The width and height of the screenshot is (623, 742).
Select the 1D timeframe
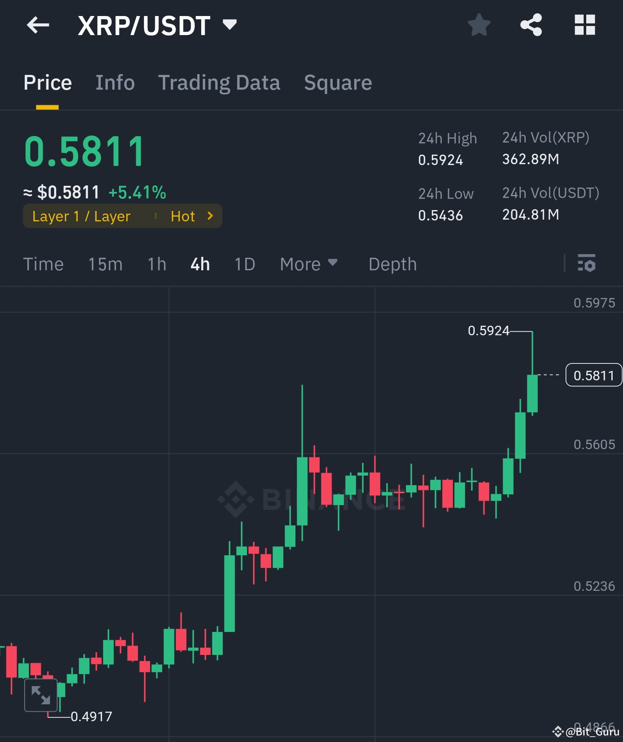(244, 264)
